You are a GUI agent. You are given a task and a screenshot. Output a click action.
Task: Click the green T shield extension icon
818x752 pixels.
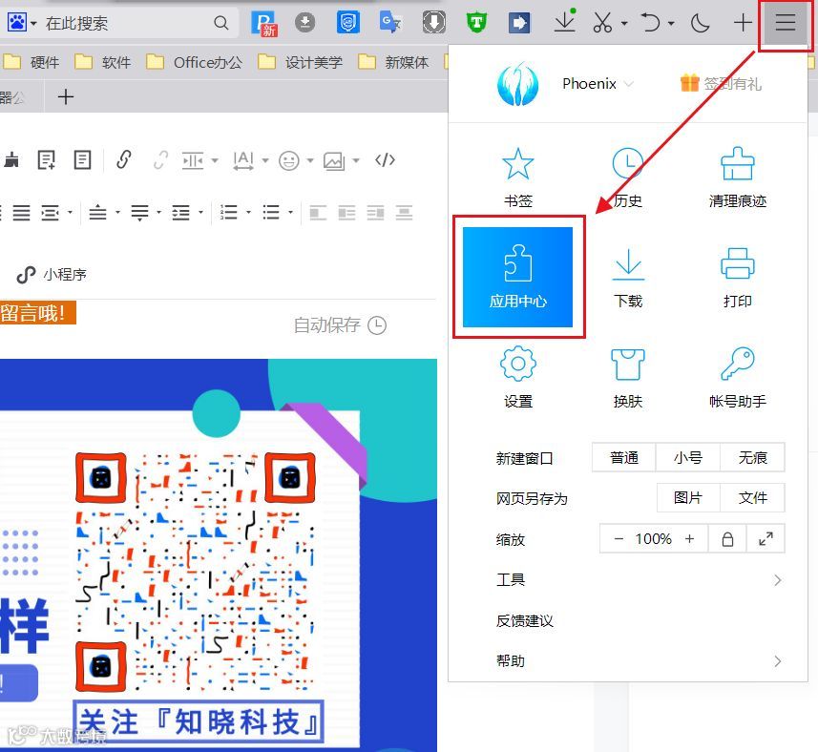pos(476,23)
